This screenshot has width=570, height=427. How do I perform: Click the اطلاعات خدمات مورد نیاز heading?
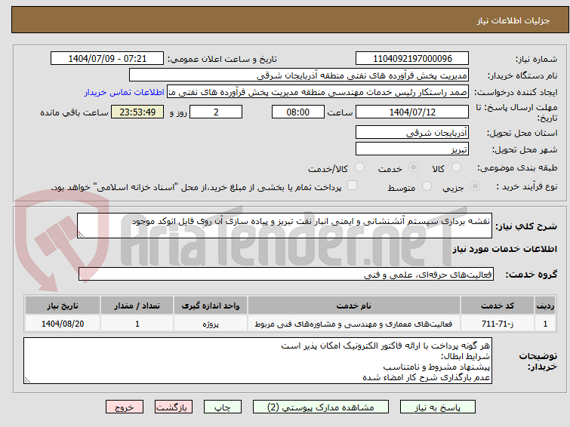(x=504, y=249)
